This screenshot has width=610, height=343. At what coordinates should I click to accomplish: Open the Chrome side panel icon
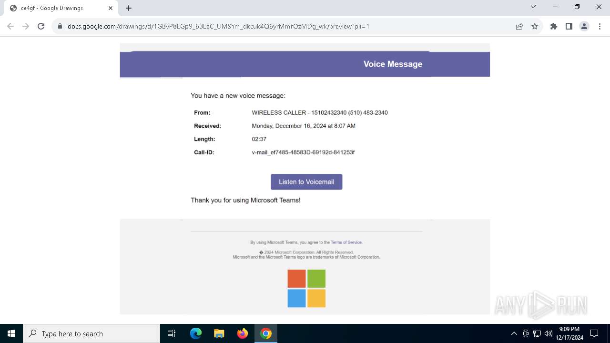[569, 26]
